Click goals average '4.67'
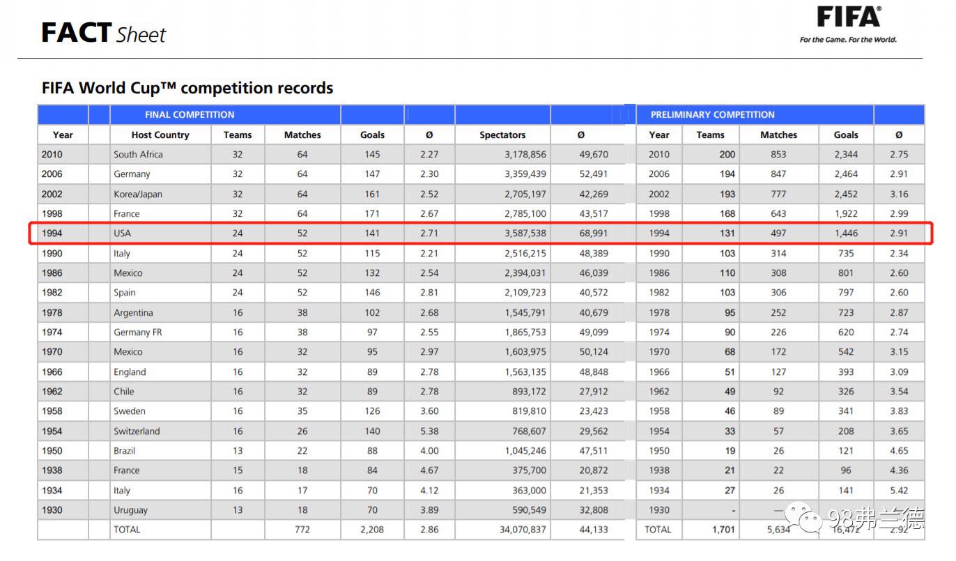956x561 pixels. 429,470
